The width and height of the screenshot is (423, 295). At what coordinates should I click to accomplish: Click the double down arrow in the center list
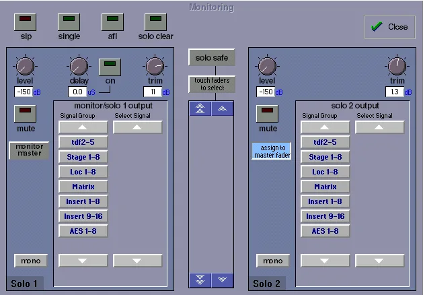pos(200,280)
